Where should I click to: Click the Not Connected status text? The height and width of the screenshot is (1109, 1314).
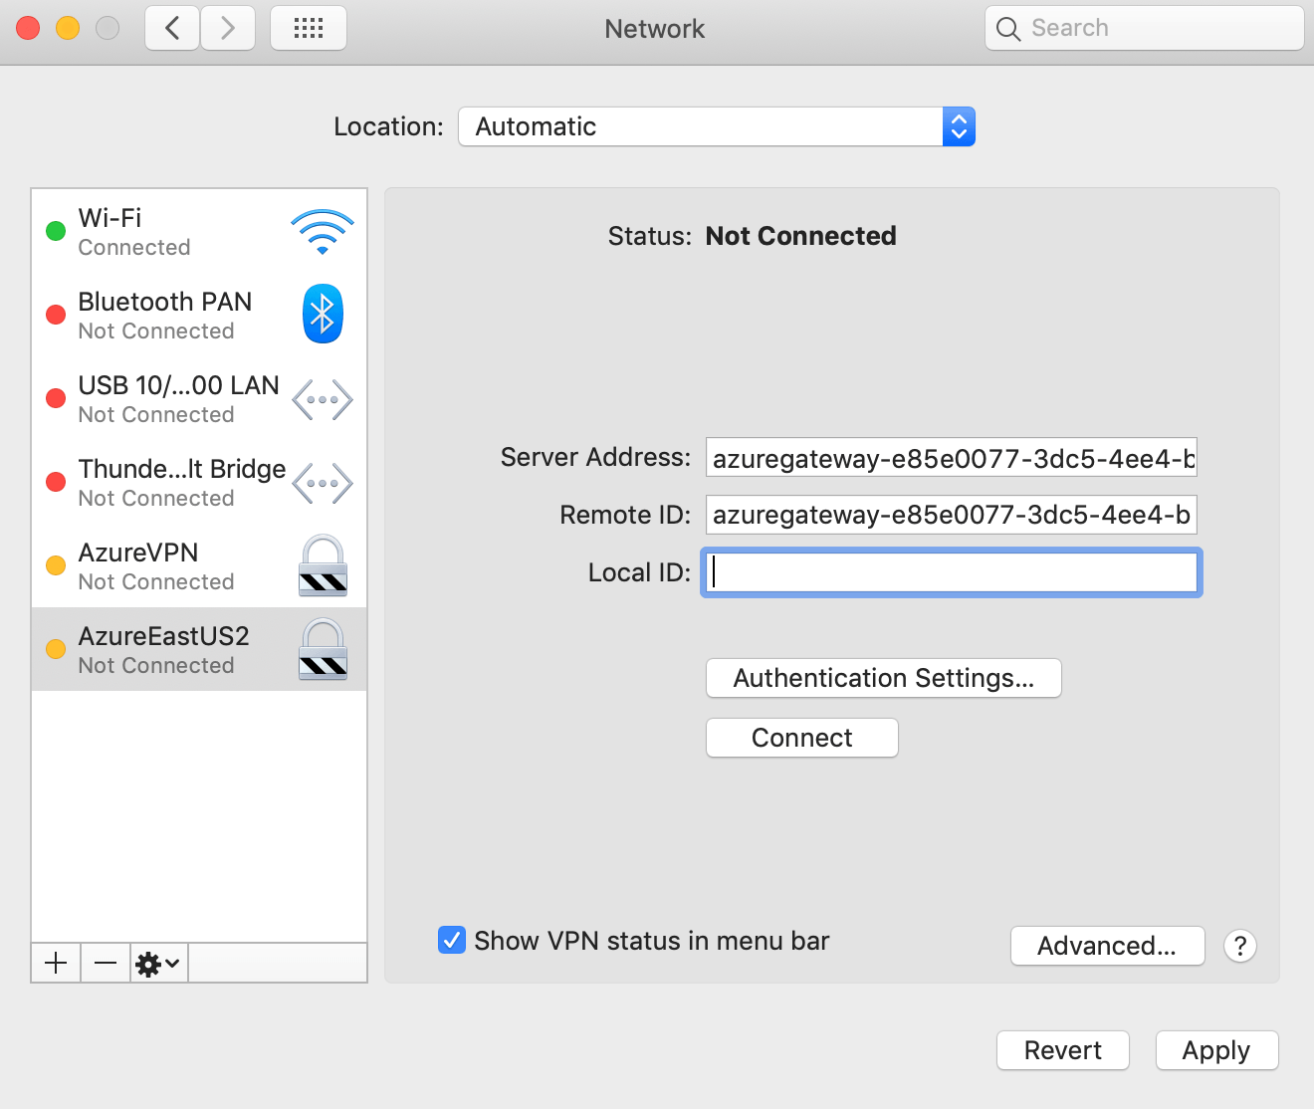801,236
